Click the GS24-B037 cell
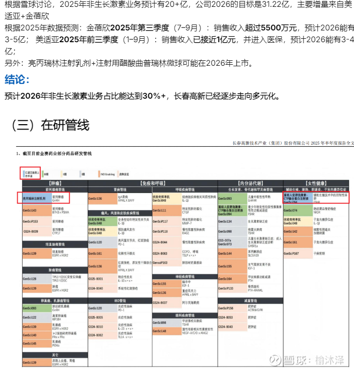Image resolution: width=354 pixels, height=371 pixels. 167,303
